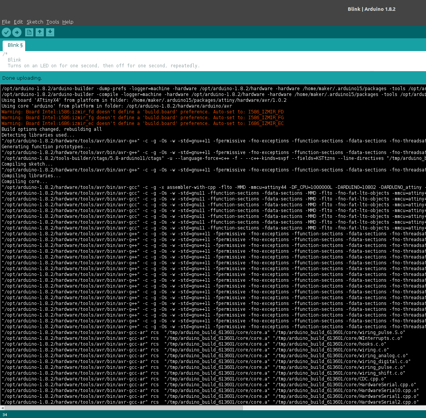The image size is (426, 418).
Task: Click the 'Turns on an LED' comment line
Action: point(103,66)
